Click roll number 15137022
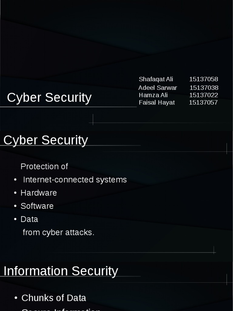The height and width of the screenshot is (311, 233). (x=204, y=95)
